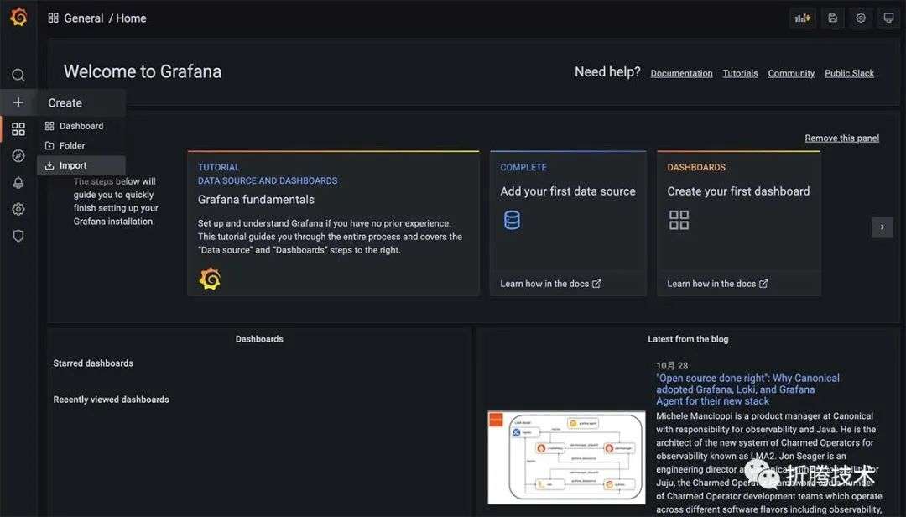
Task: Click the Create menu header
Action: point(81,103)
